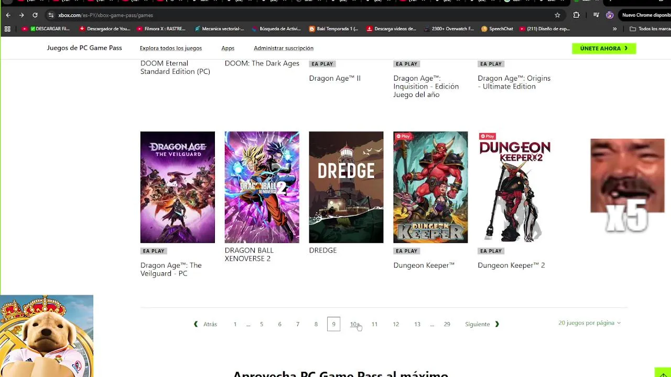
Task: Open the DESCARGAR Fil... bookmark
Action: click(x=46, y=29)
